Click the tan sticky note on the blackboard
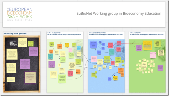This screenshot has height=96, width=169. 30,77
